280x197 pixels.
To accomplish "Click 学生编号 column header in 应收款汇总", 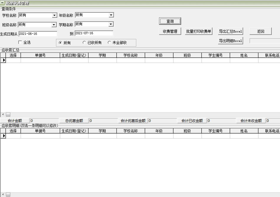I will tap(216, 56).
